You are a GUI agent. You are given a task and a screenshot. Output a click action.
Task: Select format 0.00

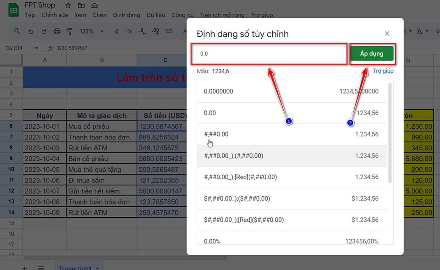click(291, 113)
